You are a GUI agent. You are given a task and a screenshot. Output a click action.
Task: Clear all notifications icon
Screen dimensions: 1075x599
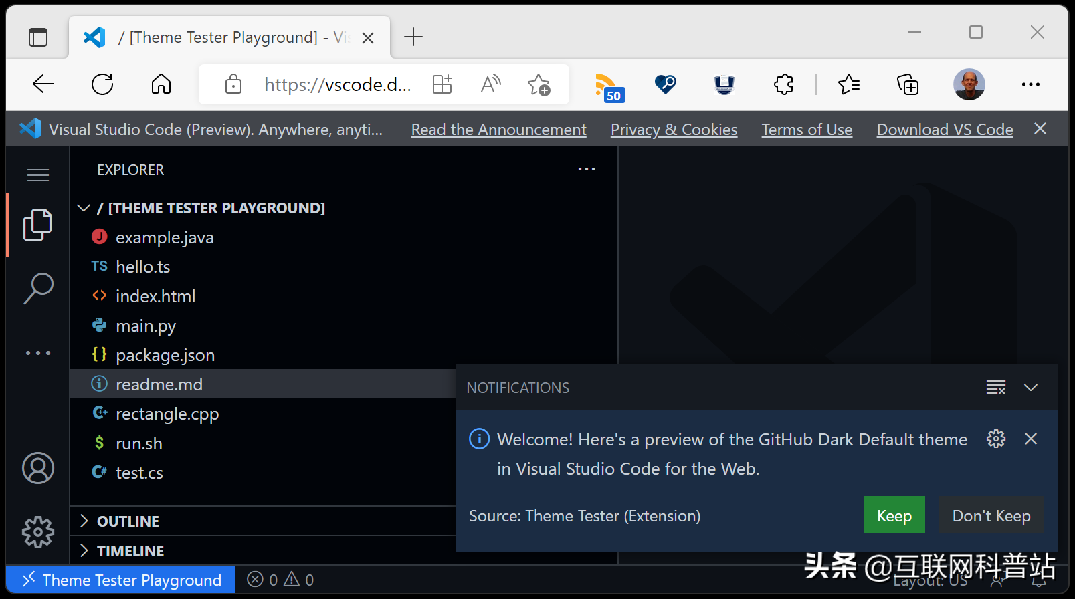click(x=996, y=387)
